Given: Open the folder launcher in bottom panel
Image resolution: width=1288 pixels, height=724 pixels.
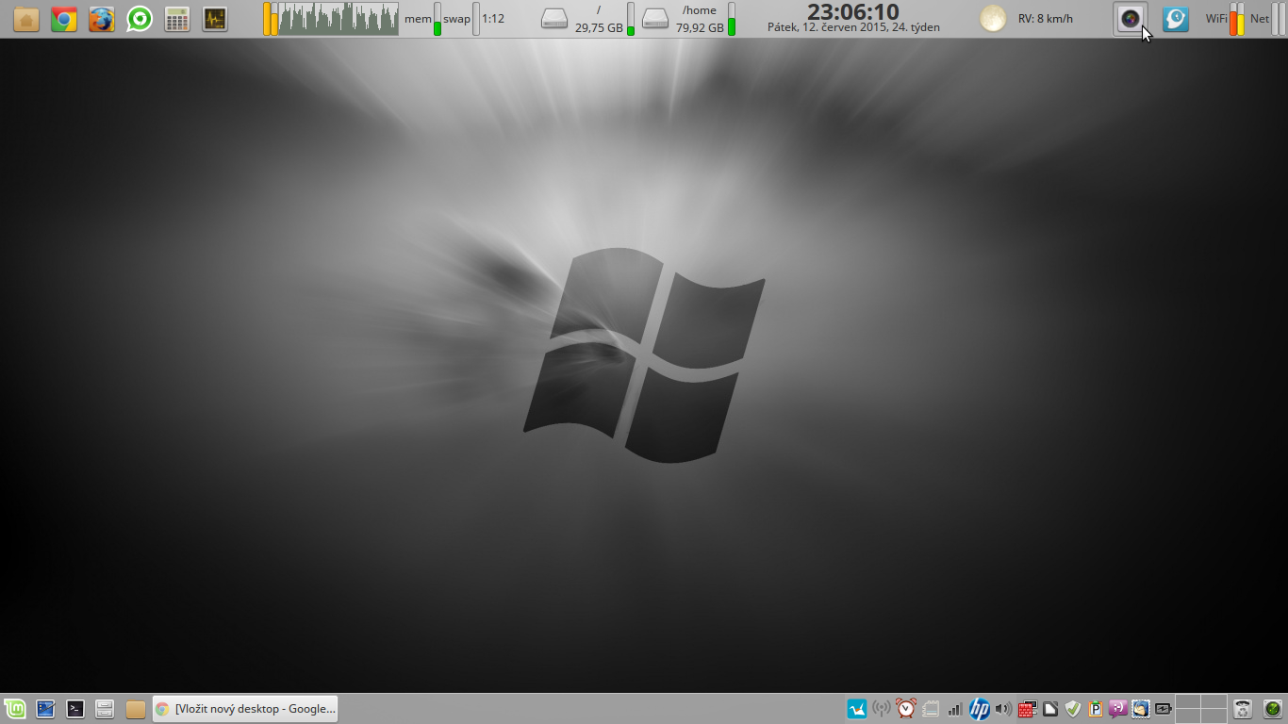Looking at the screenshot, I should (136, 709).
